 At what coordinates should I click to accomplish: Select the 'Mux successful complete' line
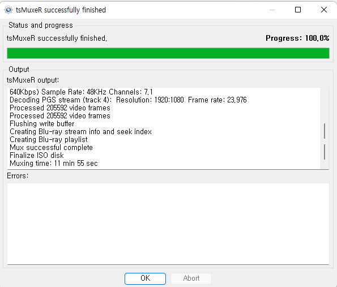click(x=51, y=147)
